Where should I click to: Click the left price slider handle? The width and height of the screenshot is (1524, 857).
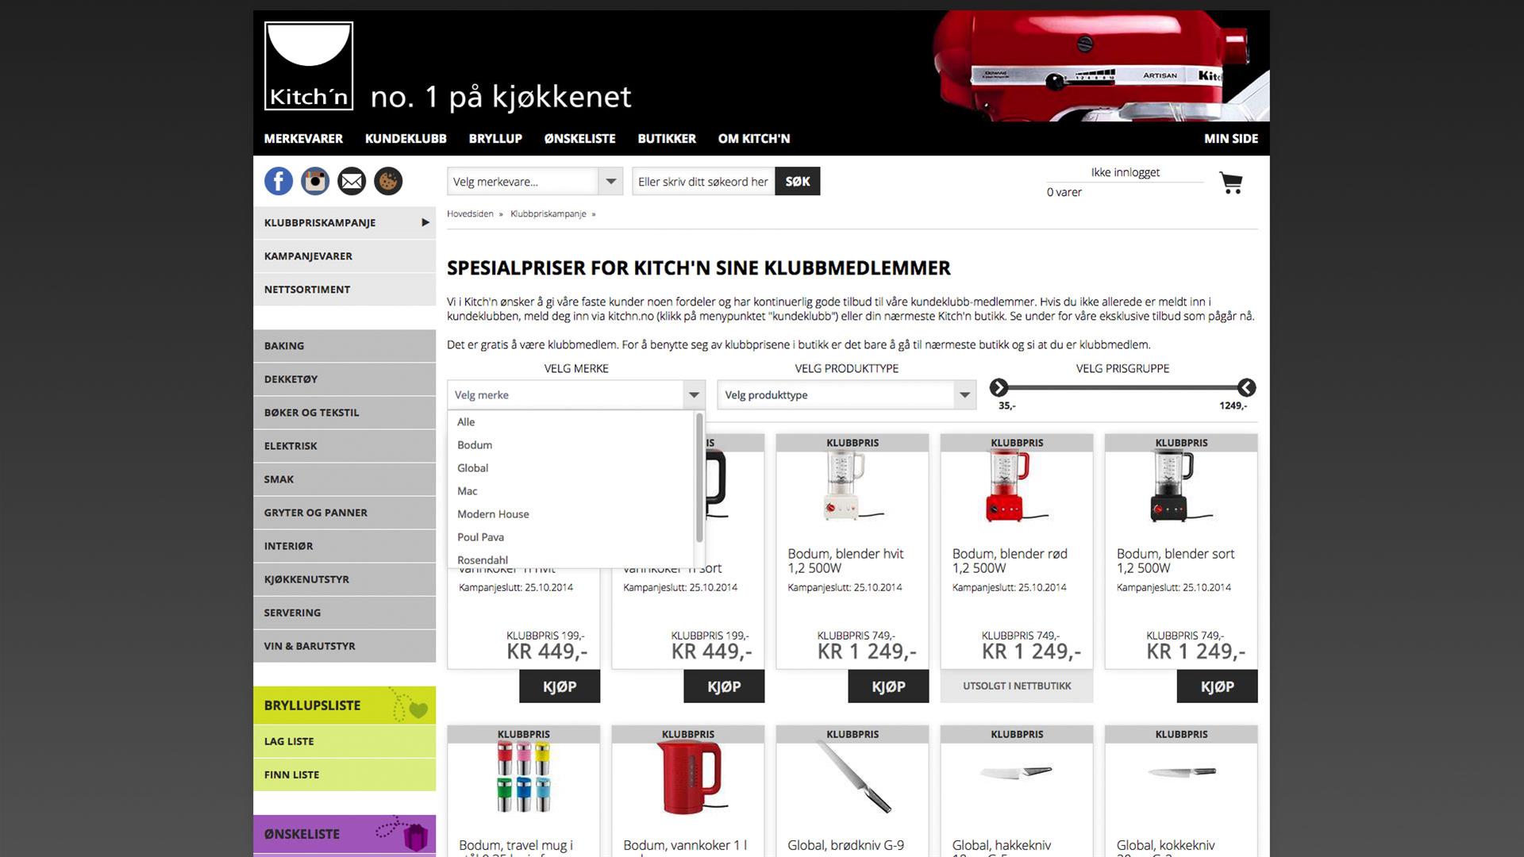click(x=999, y=387)
